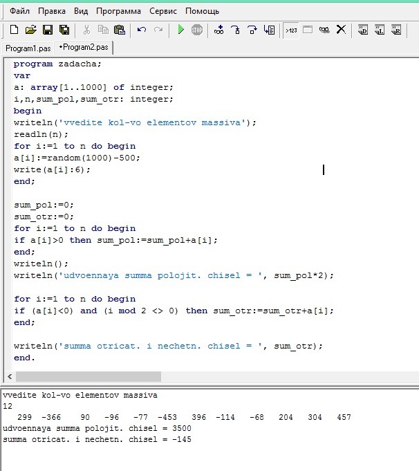Click the 'udvoennaya summa polojit.' writeln line in editor
419x471 pixels.
174,275
